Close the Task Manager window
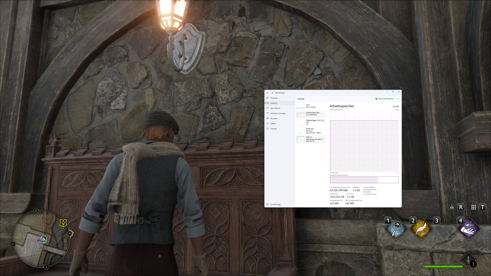Viewport: 491px width, 276px height. pos(399,92)
